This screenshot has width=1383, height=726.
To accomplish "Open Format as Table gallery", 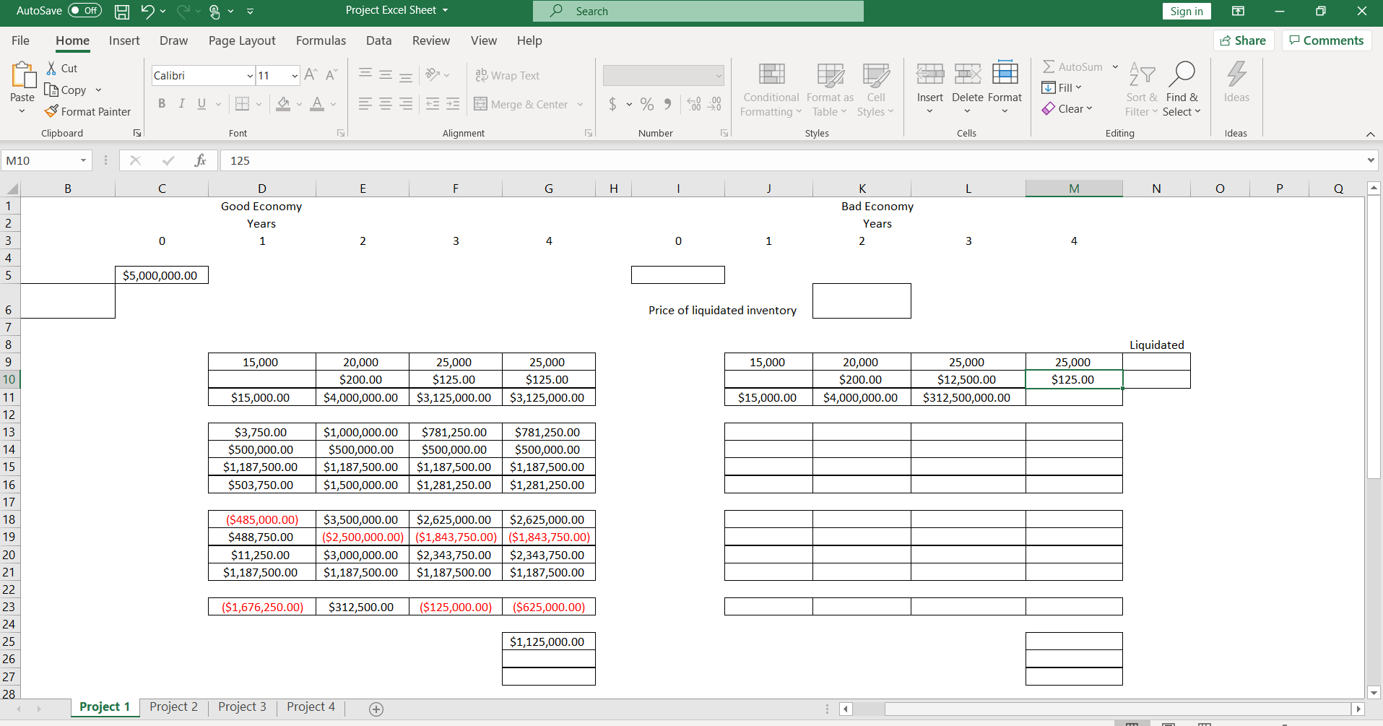I will click(x=830, y=90).
